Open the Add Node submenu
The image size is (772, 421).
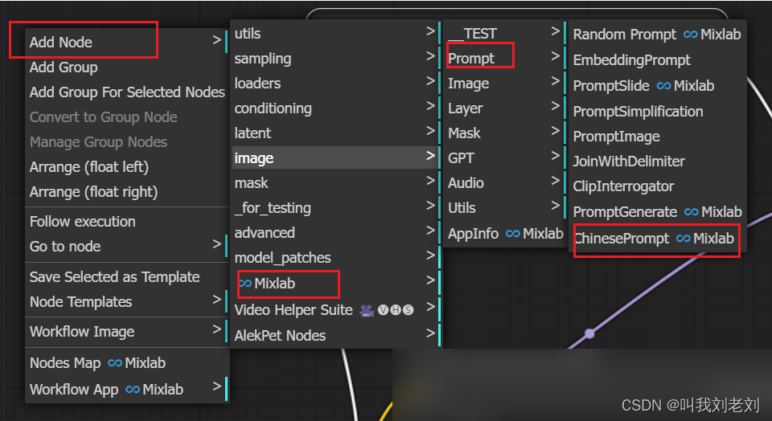click(127, 42)
